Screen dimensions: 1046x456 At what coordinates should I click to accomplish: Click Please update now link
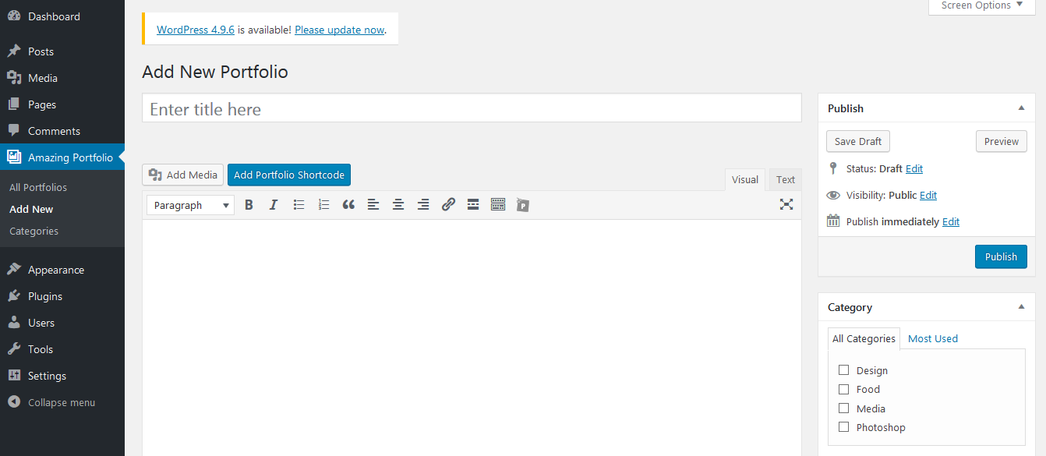coord(340,30)
